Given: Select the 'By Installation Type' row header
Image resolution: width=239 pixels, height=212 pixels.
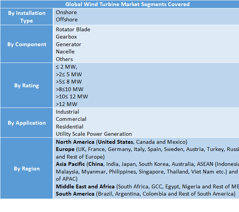Looking at the screenshot, I should (x=27, y=17).
